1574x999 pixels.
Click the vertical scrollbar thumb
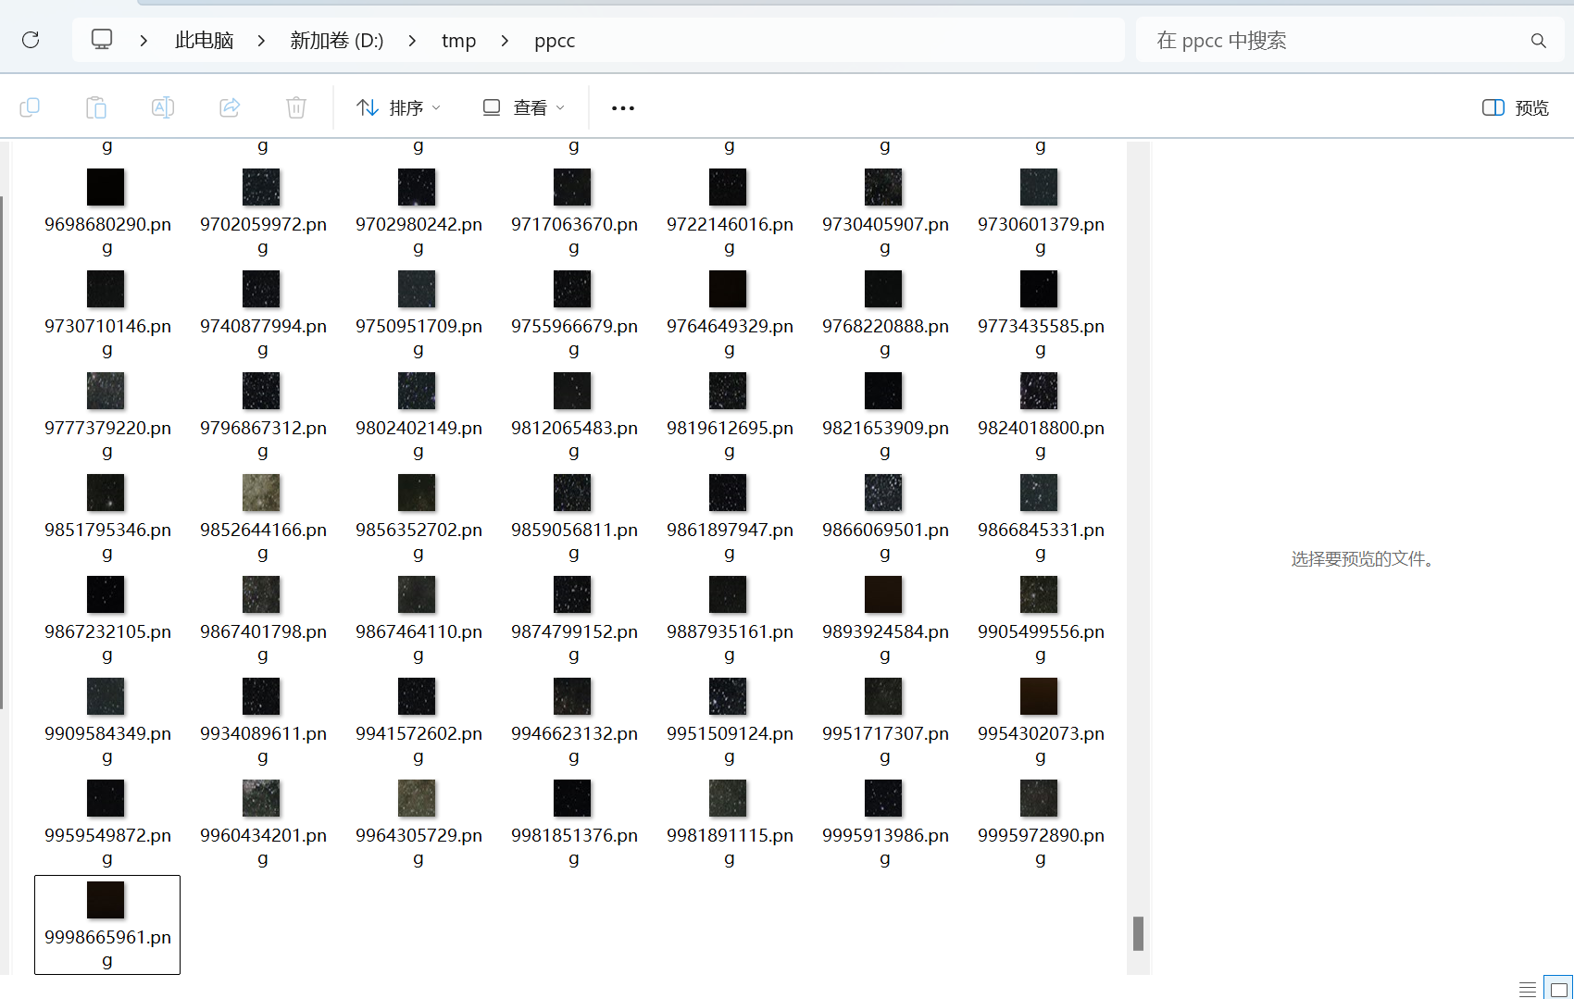click(1138, 933)
